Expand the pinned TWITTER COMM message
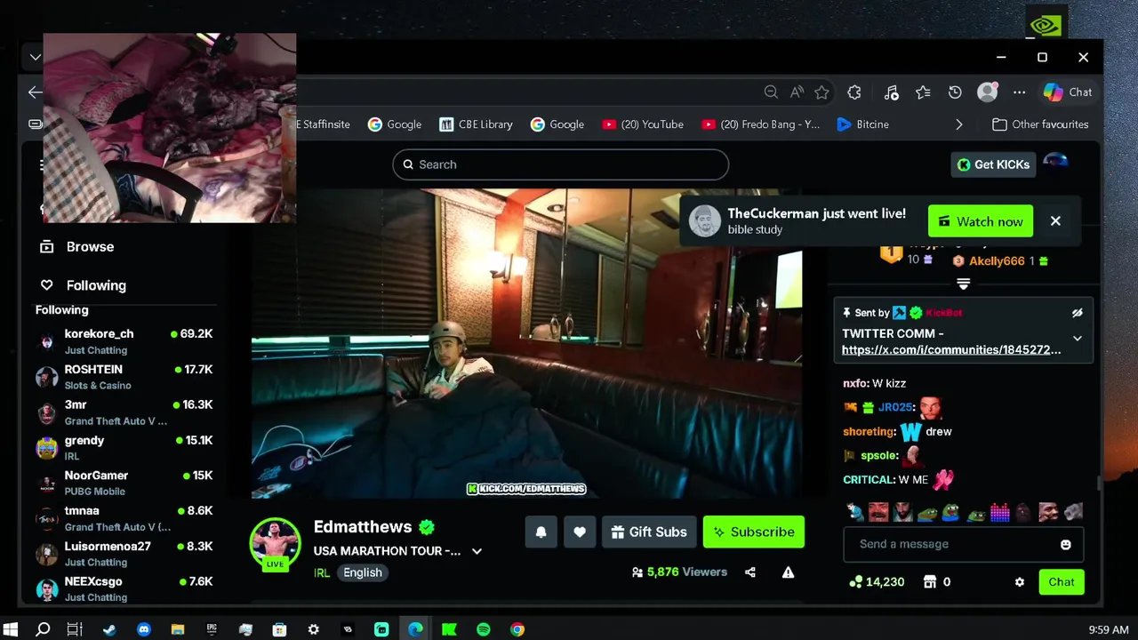Screen dimensions: 1138x640 click(x=1077, y=339)
